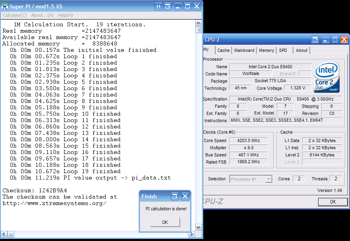
Task: Click the 'Version 1.49' label in CPU-Z
Action: [329, 190]
